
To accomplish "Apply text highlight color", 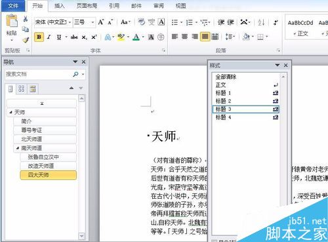I will (121, 37).
